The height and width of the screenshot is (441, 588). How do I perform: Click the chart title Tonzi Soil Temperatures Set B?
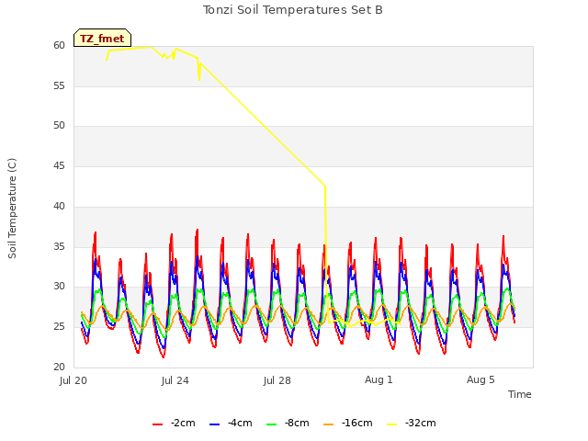click(x=293, y=10)
